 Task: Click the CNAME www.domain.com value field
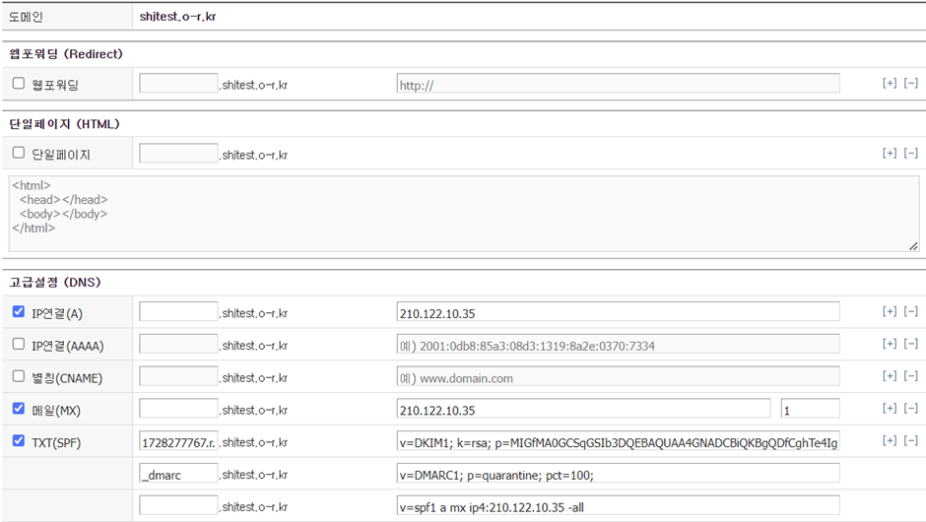(618, 377)
